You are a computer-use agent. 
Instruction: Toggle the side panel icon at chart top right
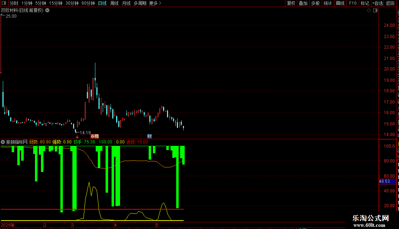point(375,11)
